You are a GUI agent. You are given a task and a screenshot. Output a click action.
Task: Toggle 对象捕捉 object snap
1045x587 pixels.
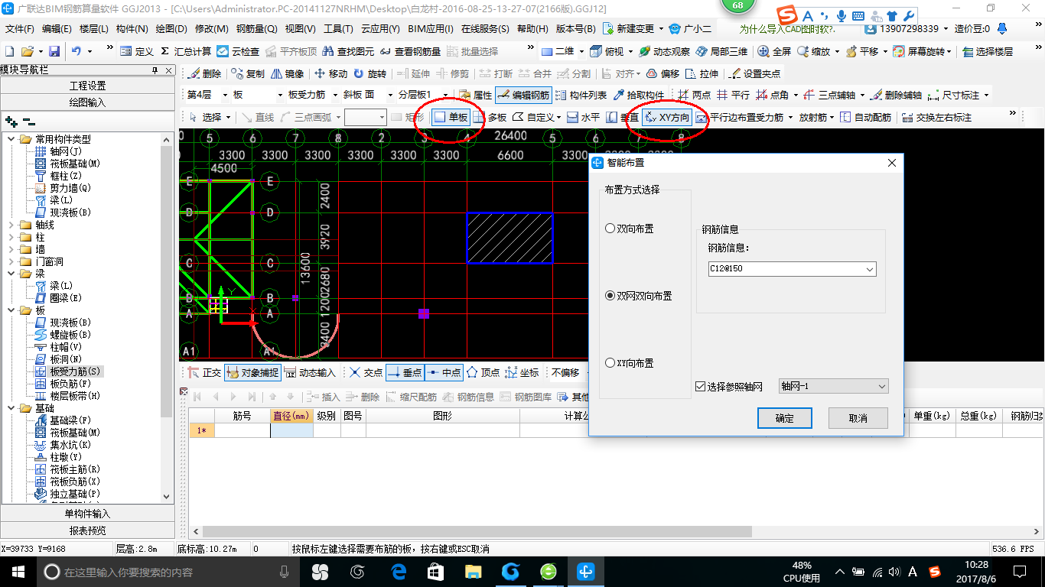(252, 373)
